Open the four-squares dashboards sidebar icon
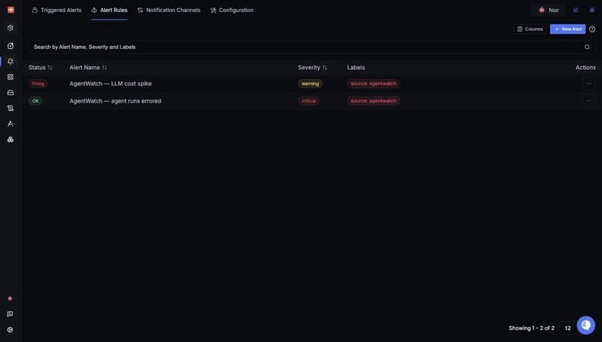Viewport: 602px width, 342px height. click(x=11, y=77)
